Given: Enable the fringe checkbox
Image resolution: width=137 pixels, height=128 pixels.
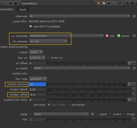Looking at the screenshot, I should 124,114.
